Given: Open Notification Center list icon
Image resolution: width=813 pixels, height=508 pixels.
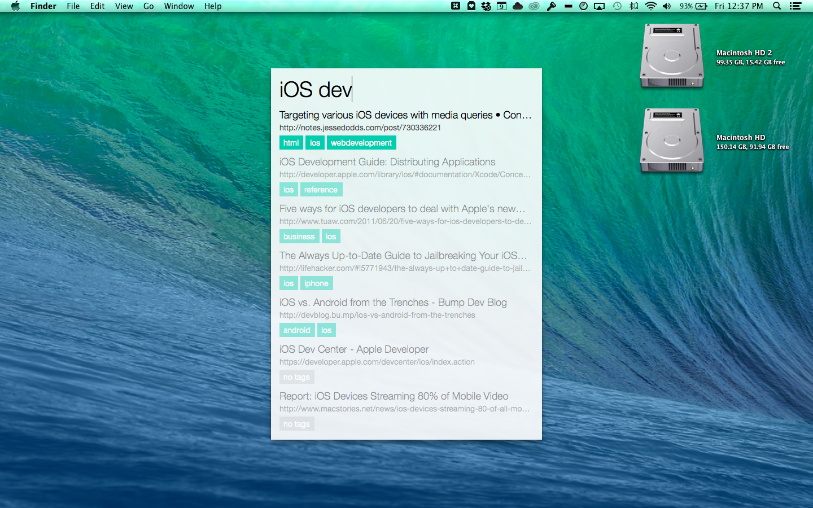Looking at the screenshot, I should (795, 6).
